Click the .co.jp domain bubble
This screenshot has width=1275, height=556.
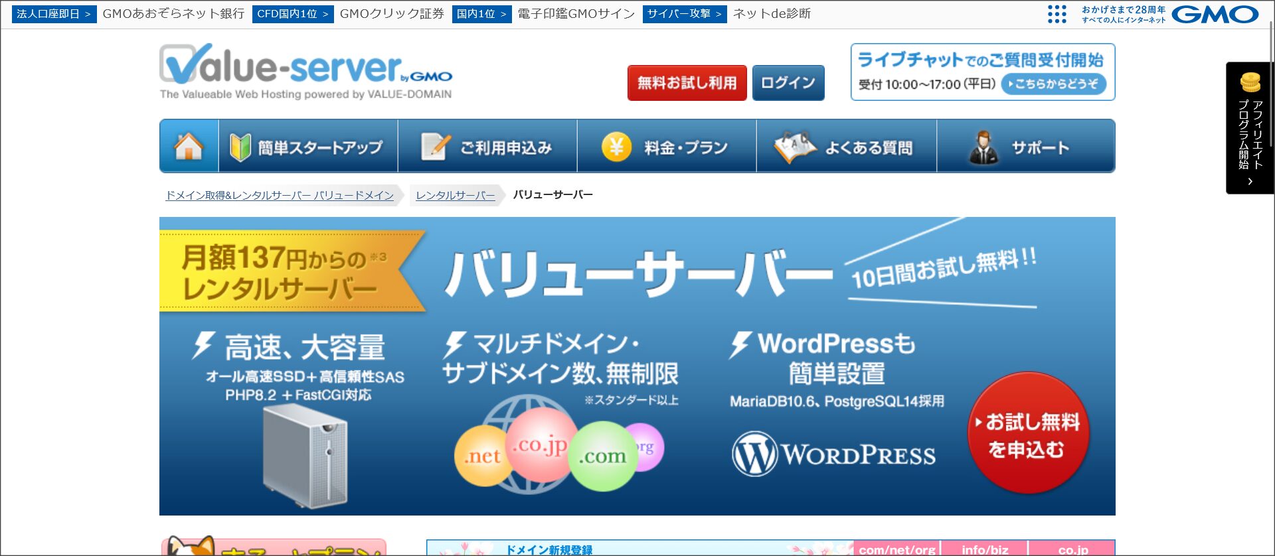point(540,444)
